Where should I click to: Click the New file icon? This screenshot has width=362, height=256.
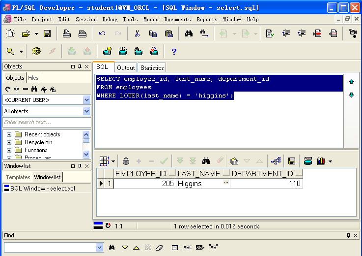(10, 33)
